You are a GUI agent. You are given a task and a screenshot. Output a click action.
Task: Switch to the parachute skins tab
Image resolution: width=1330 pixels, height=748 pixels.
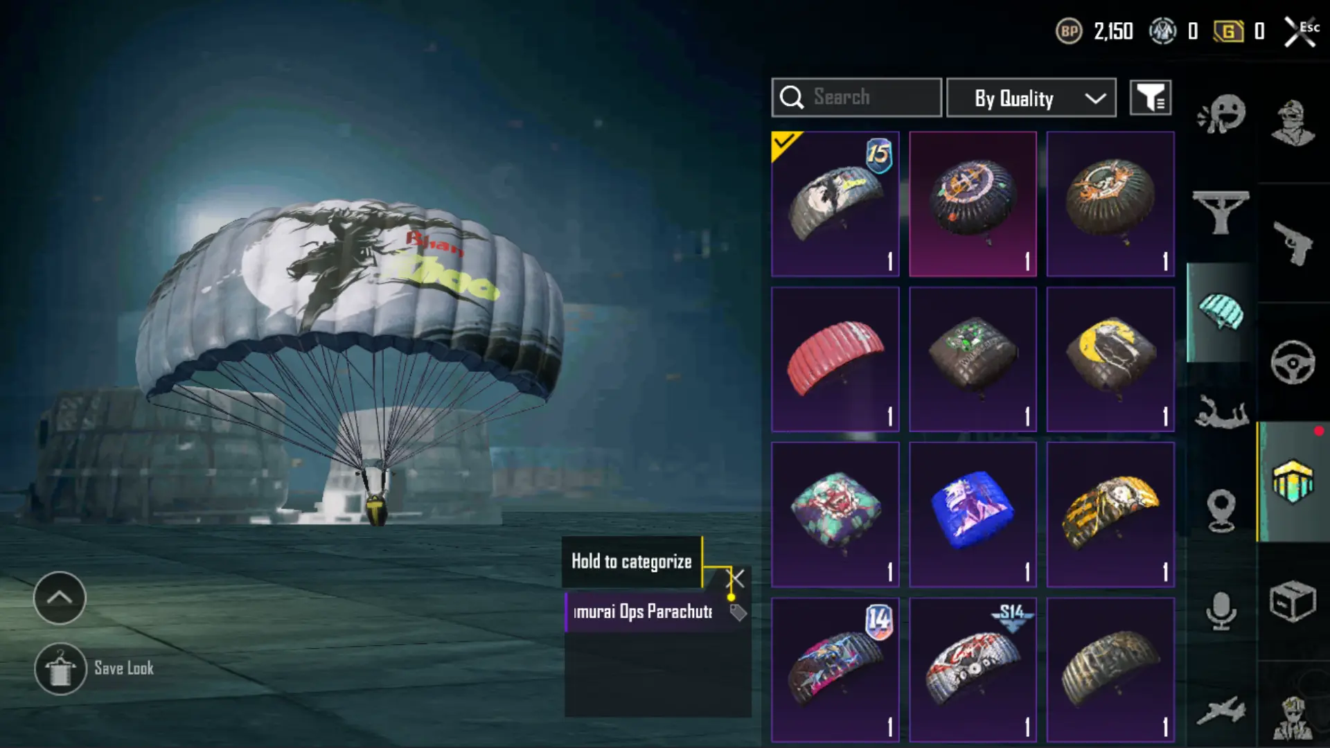pos(1221,312)
